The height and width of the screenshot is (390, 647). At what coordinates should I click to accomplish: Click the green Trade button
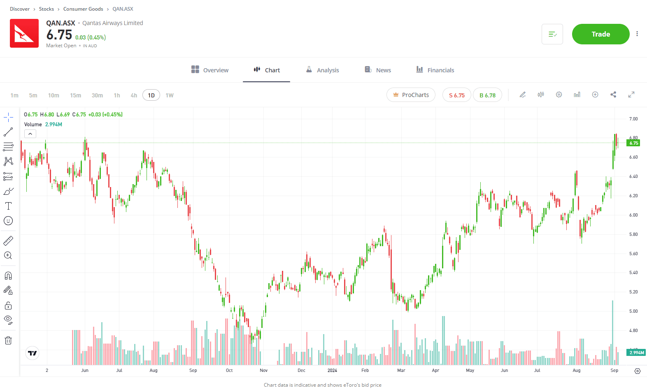[x=601, y=34]
